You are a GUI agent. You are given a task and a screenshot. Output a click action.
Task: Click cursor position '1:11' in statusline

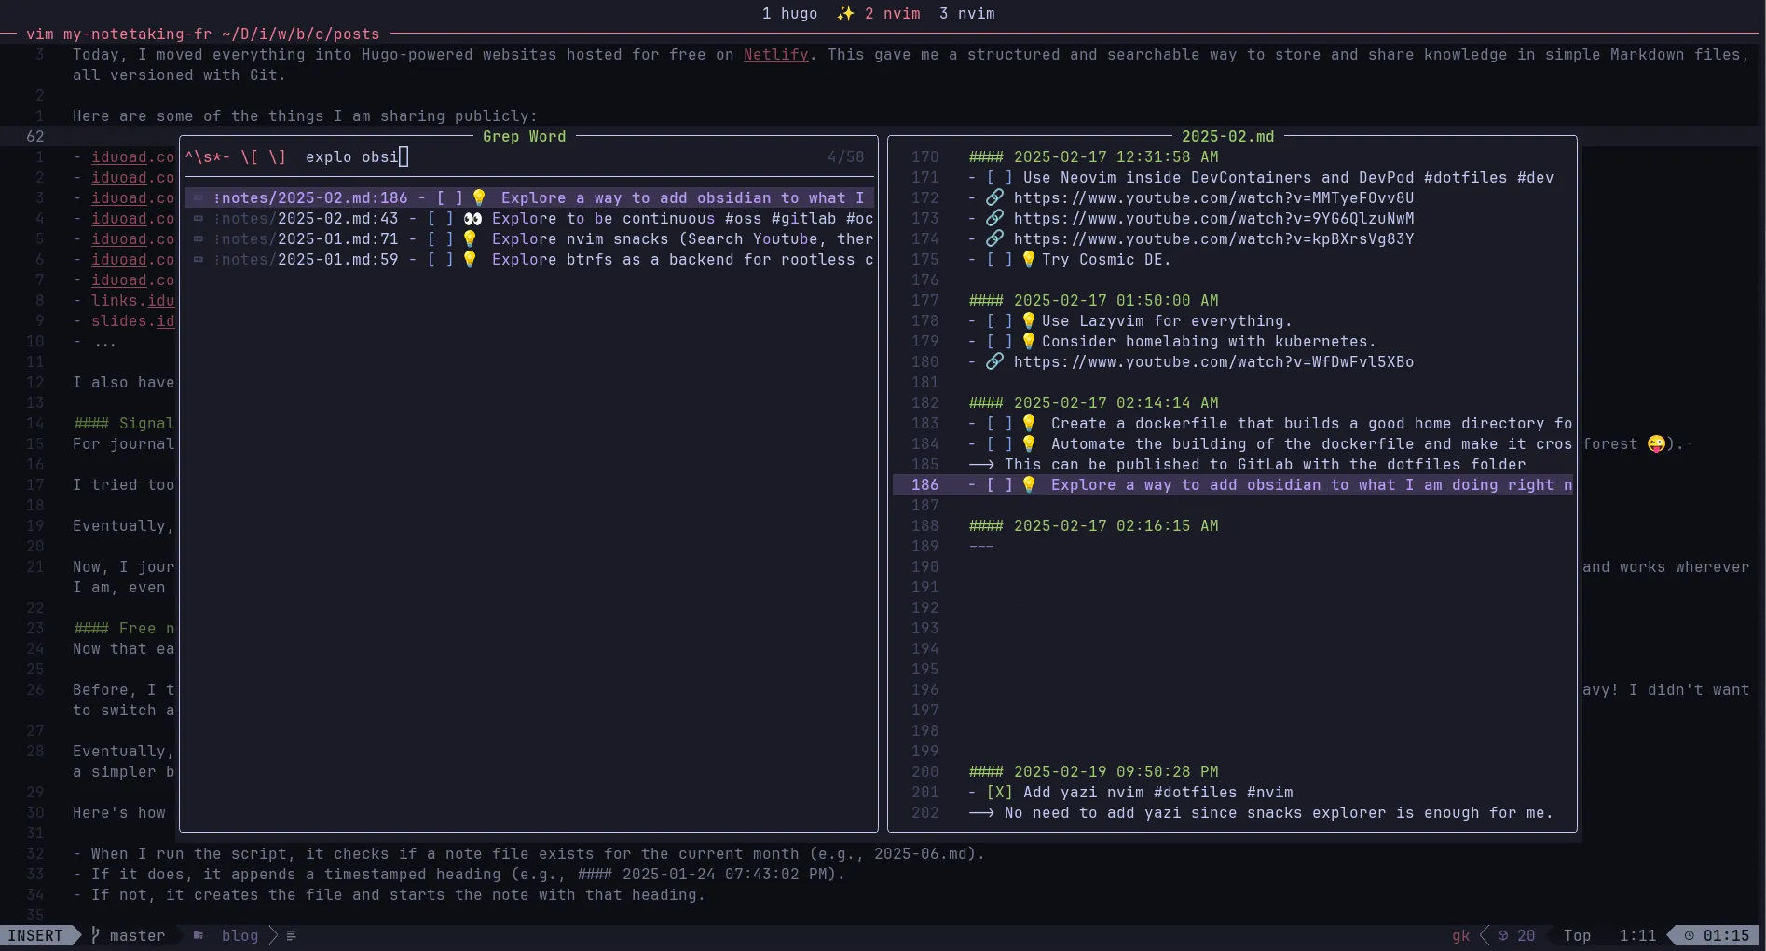coord(1637,935)
